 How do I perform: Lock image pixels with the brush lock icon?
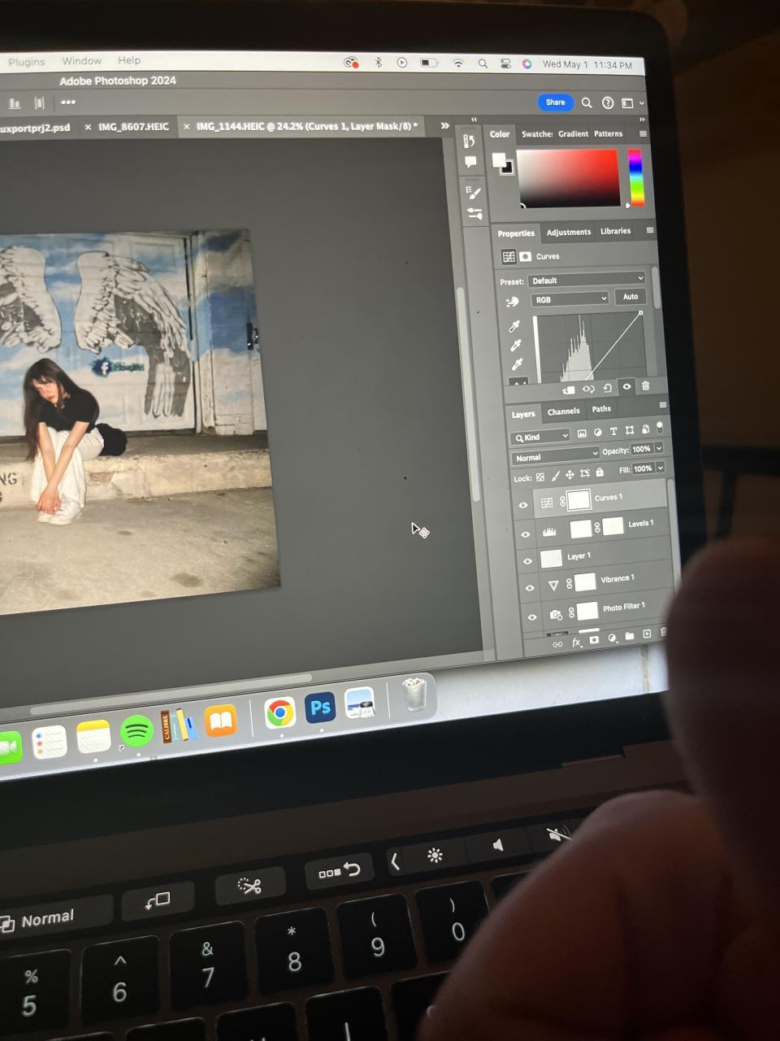coord(556,476)
